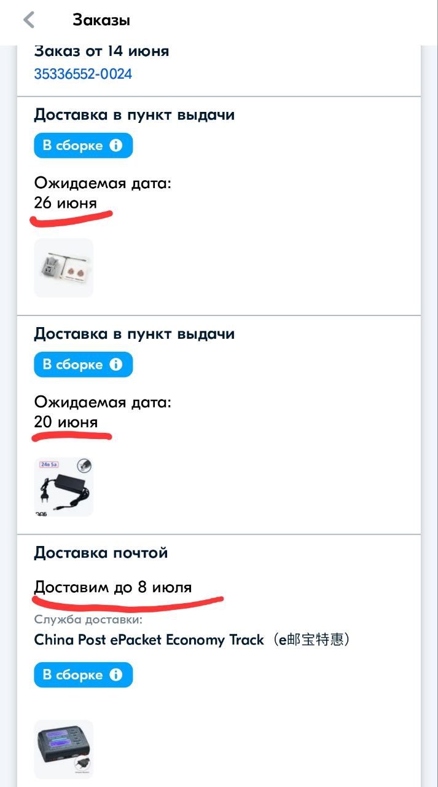Tap the Доставим до 8 июля text
Viewport: 438px width, 787px height.
113,587
